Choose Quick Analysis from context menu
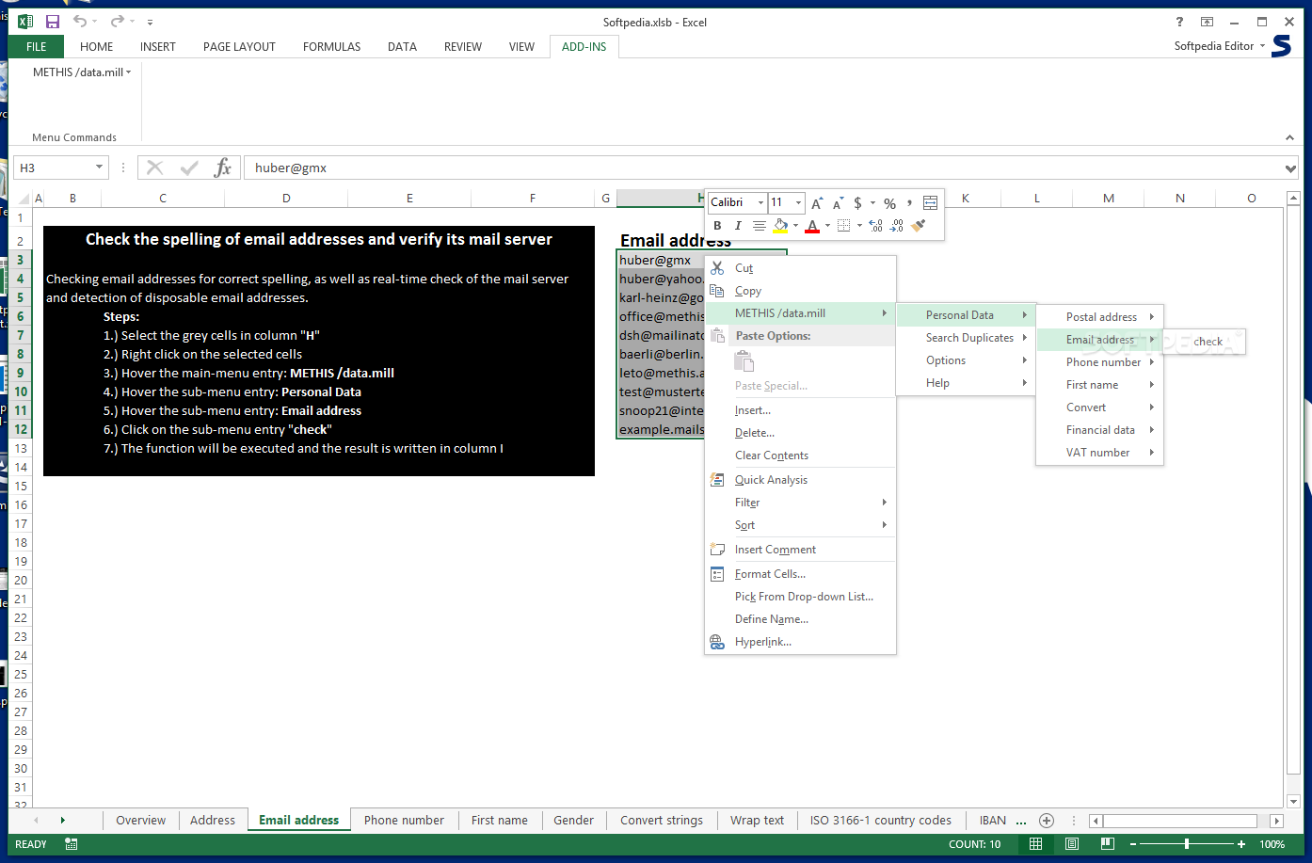1312x863 pixels. tap(800, 480)
